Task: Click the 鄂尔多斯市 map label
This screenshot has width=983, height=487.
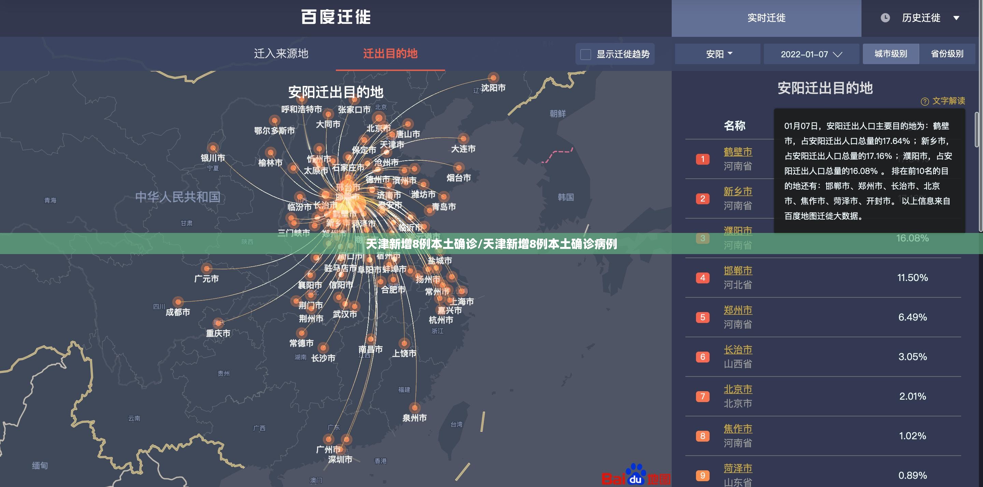Action: click(x=274, y=131)
